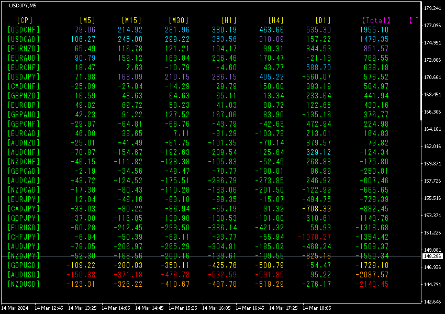Sort by the [M15] column header
The width and height of the screenshot is (445, 314).
tap(131, 20)
